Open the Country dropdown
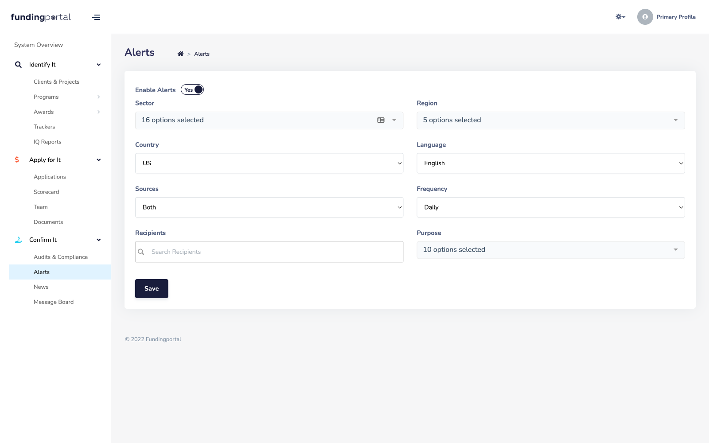Image resolution: width=709 pixels, height=443 pixels. click(x=269, y=163)
